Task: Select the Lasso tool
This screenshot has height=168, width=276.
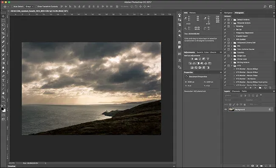Action: 3,25
